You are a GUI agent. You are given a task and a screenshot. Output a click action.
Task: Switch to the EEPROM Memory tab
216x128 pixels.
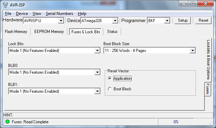[49, 32]
